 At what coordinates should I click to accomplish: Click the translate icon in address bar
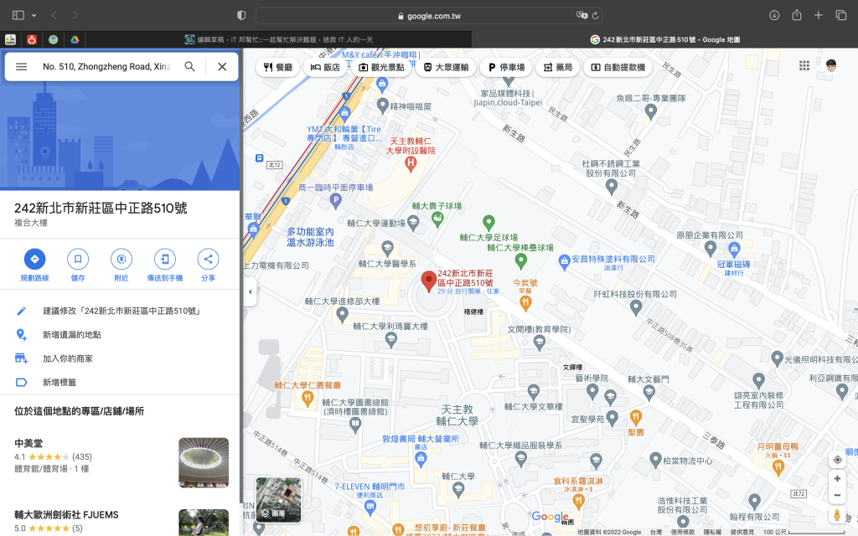click(x=581, y=15)
